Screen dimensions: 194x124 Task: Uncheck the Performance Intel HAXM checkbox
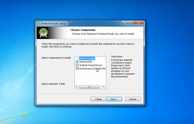77,68
